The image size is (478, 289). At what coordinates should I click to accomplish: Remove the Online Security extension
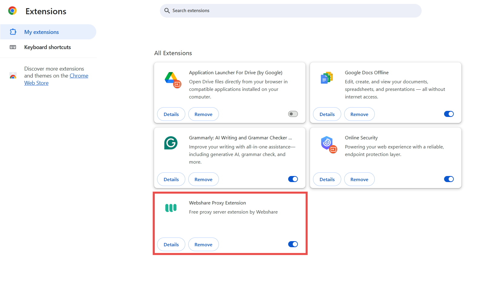pos(359,179)
